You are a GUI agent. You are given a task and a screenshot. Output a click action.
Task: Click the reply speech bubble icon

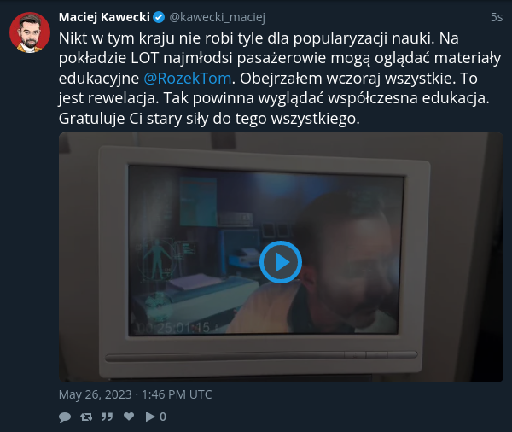click(x=65, y=417)
